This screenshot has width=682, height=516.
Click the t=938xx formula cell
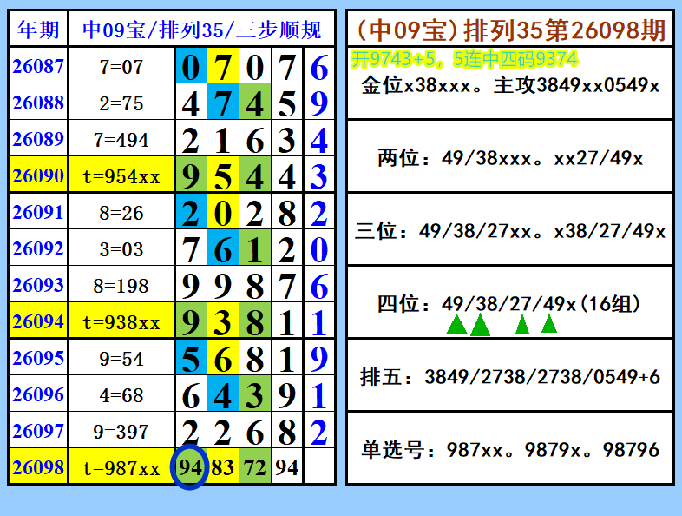121,322
